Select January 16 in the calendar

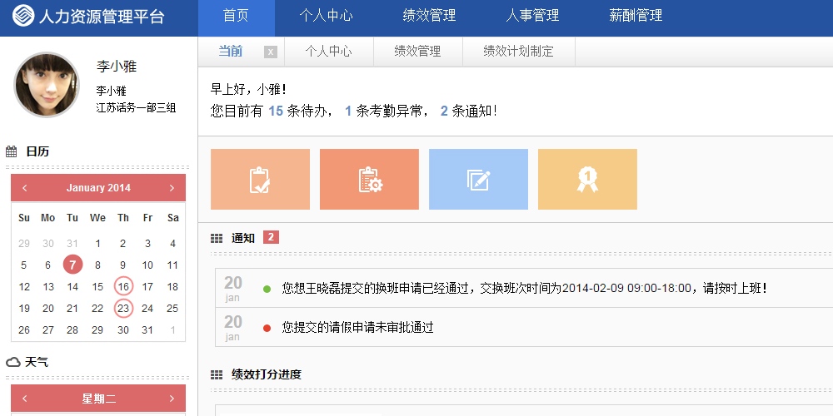click(x=123, y=287)
